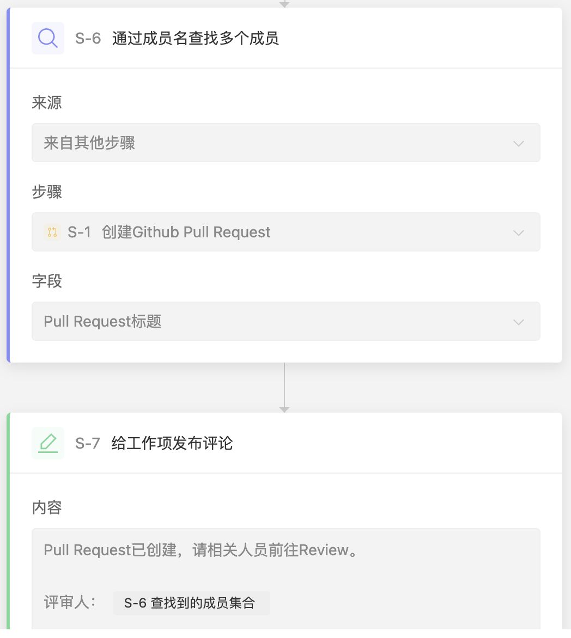Image resolution: width=571 pixels, height=638 pixels.
Task: Click the green pencil icon of step S-7
Action: pyautogui.click(x=48, y=443)
